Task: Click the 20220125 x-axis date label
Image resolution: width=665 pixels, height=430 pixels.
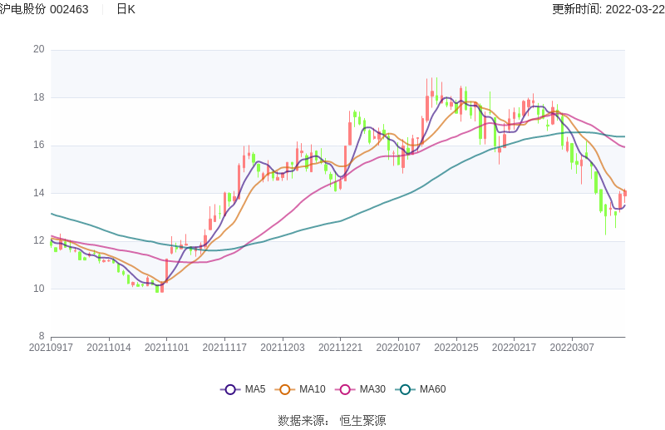Action: tap(456, 348)
